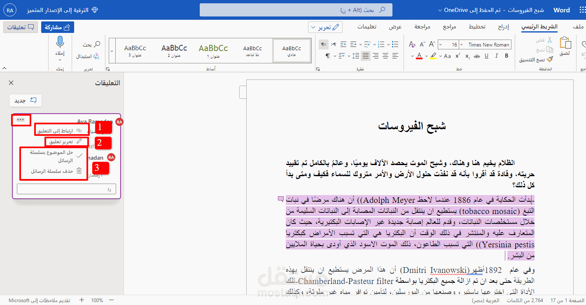The image size is (586, 305).
Task: Open the ملف tab
Action: (x=579, y=27)
